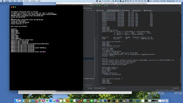Open the Event Log in PyCharm
Image resolution: width=183 pixels, height=103 pixels.
[175, 88]
